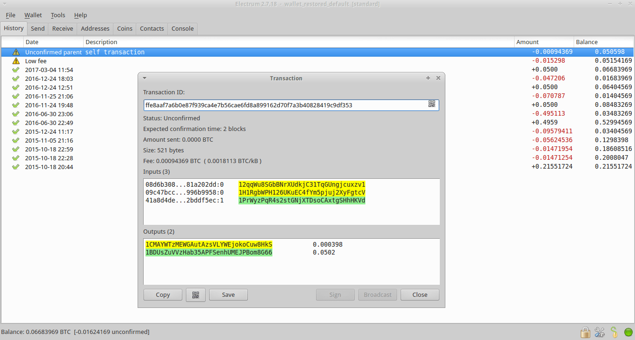The image size is (635, 340).
Task: Select green input address 1PrWyzPqR4s2stGNjXTDsoCAxtgSHhHKVd
Action: pos(302,201)
